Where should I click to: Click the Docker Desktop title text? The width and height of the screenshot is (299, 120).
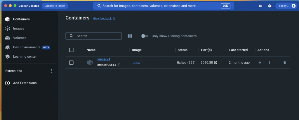point(29,6)
